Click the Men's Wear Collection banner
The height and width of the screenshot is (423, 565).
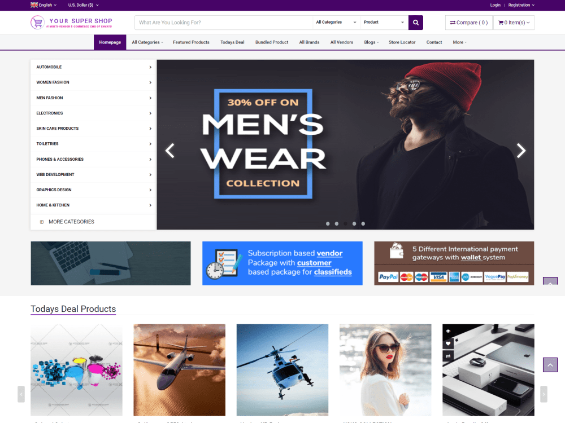click(x=345, y=144)
